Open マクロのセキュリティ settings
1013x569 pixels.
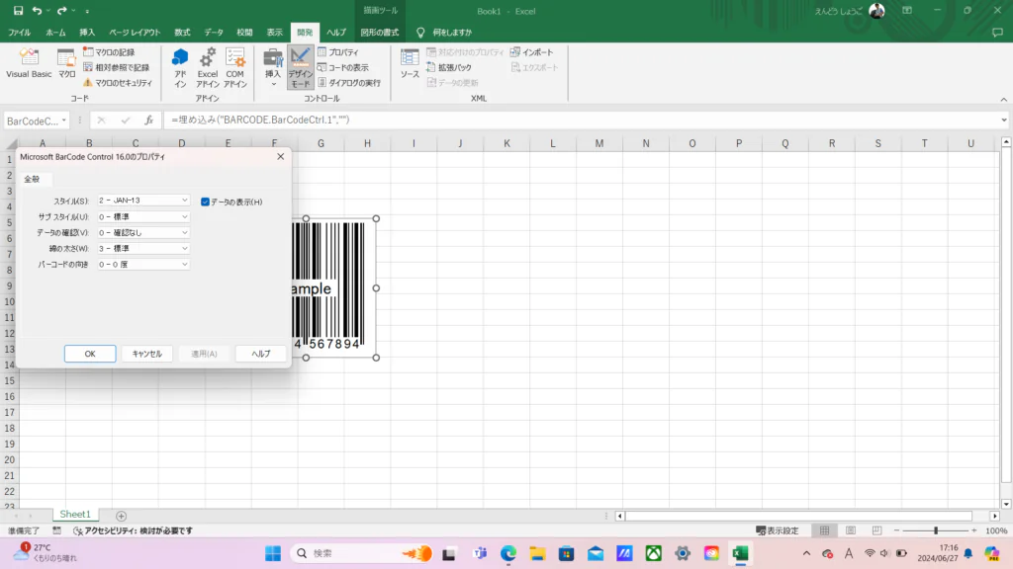coord(118,83)
